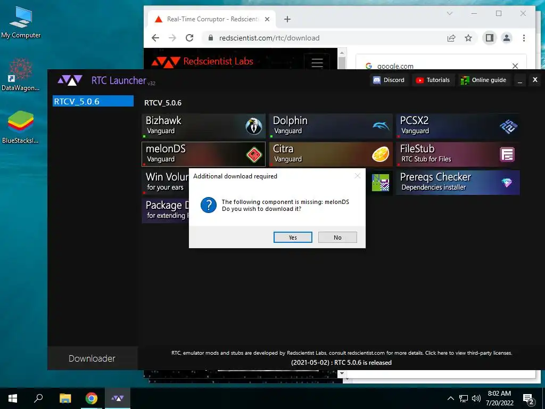
Task: Open the YouTube Tutorials button
Action: click(x=433, y=80)
